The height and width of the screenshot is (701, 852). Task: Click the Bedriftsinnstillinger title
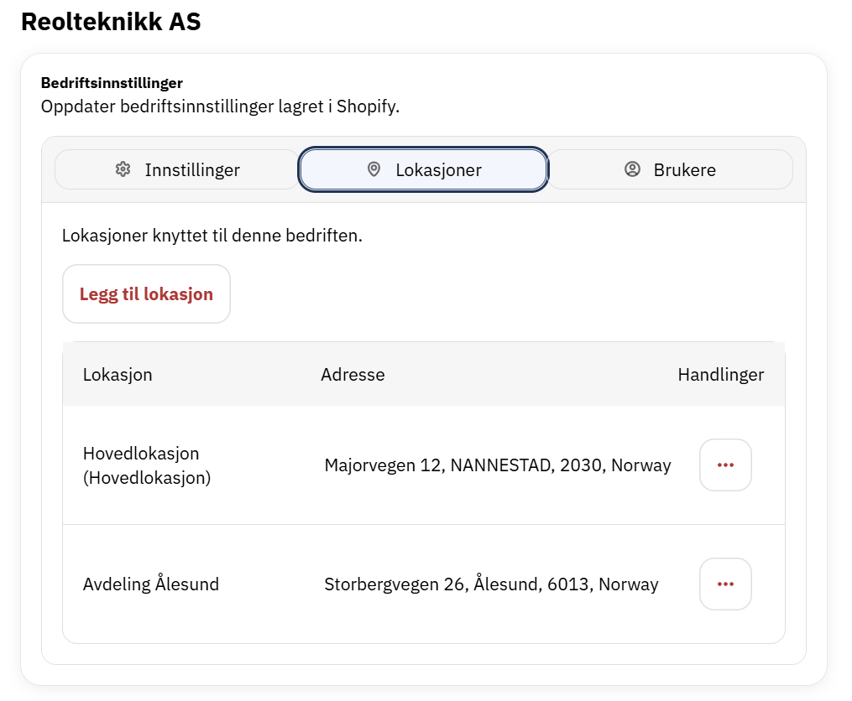click(112, 83)
